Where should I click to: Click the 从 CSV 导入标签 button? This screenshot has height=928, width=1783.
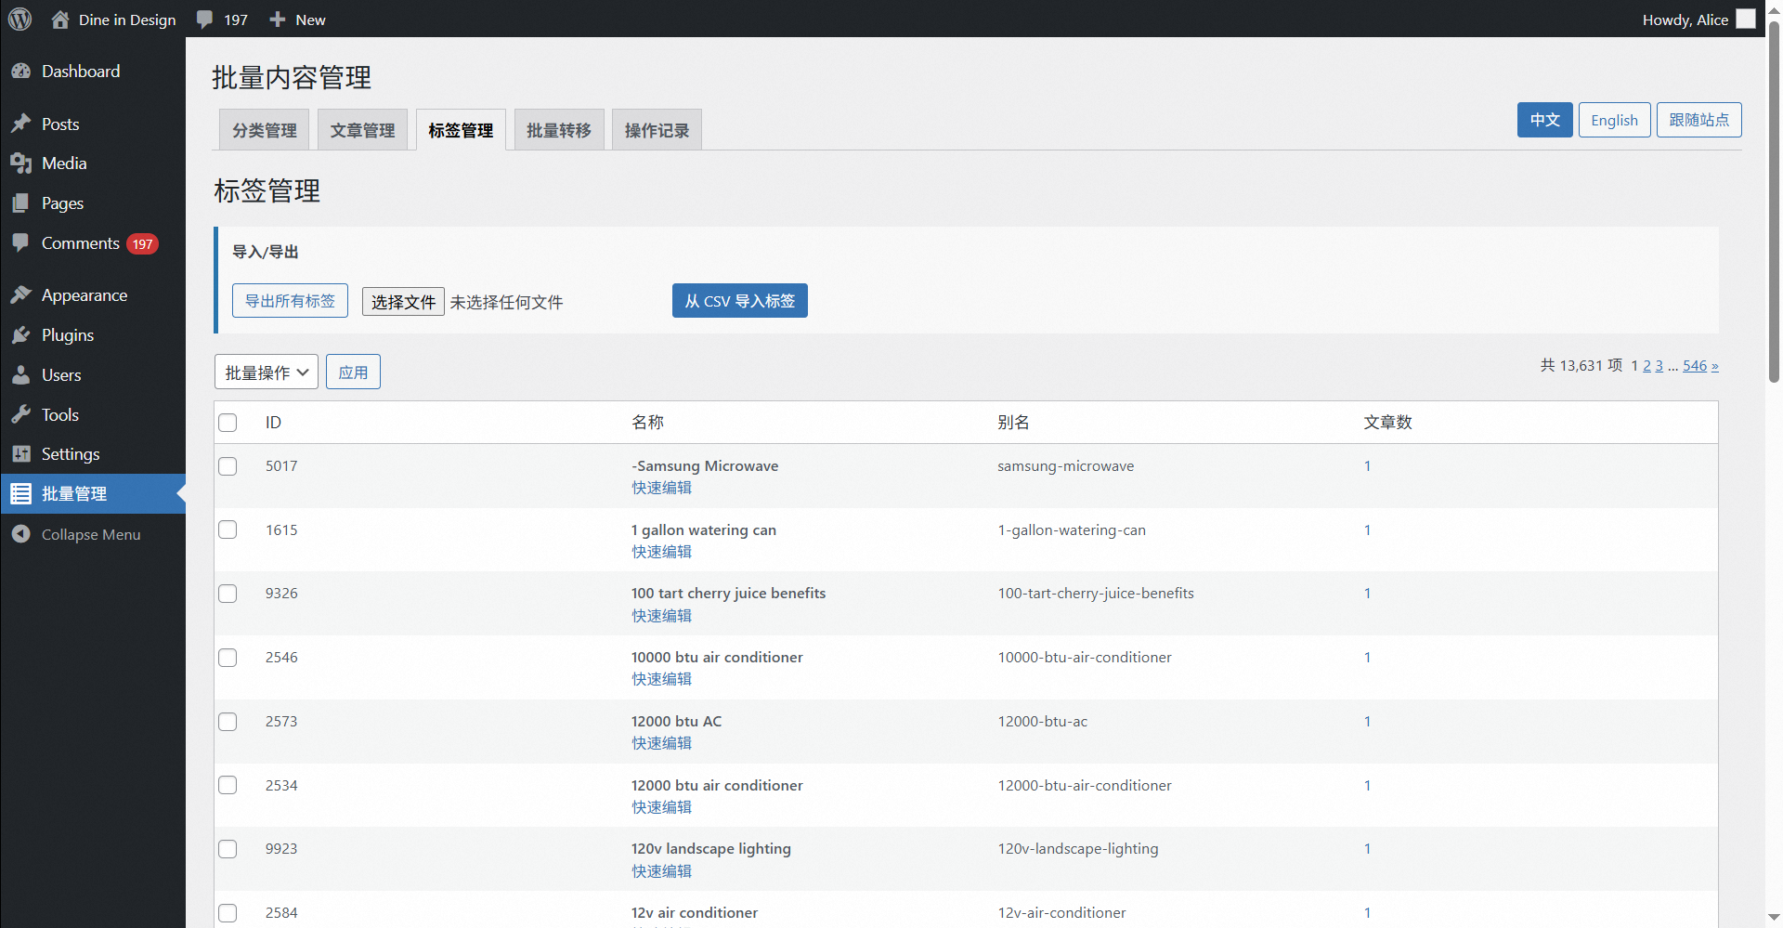tap(739, 301)
